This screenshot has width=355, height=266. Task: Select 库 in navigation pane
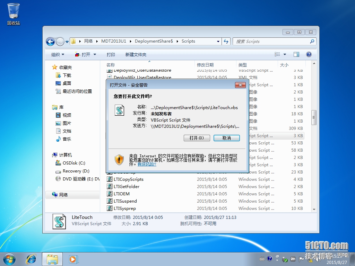click(x=58, y=107)
